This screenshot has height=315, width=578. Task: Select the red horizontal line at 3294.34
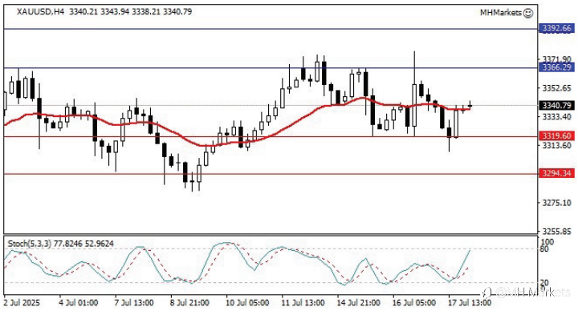coord(271,174)
